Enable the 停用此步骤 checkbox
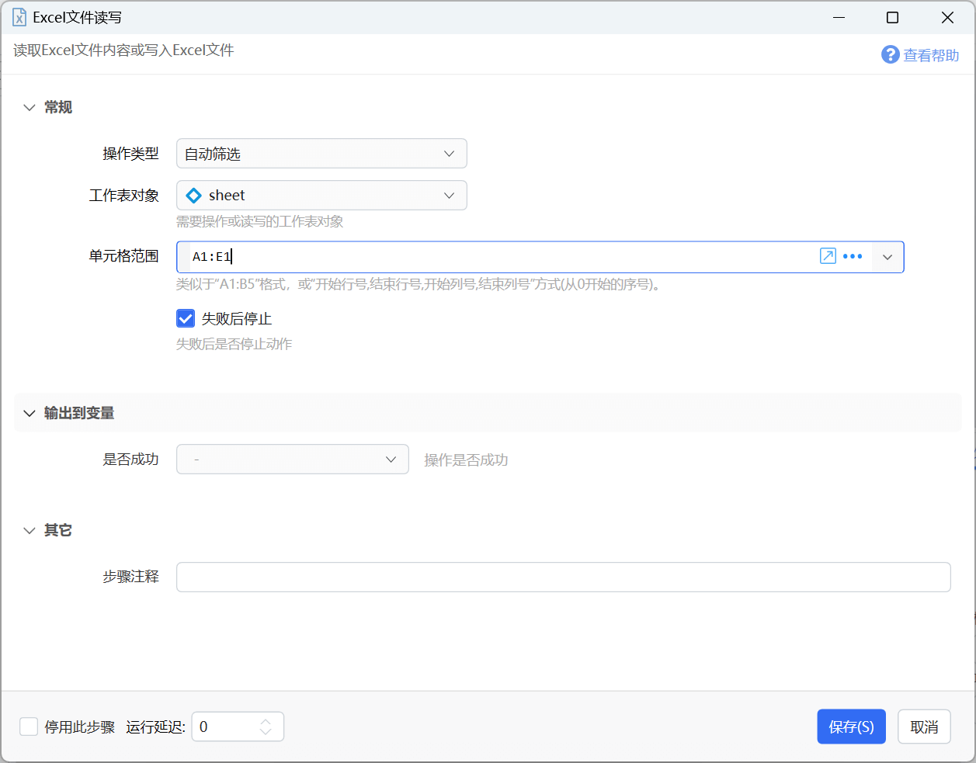Screen dimensions: 976x763 29,727
